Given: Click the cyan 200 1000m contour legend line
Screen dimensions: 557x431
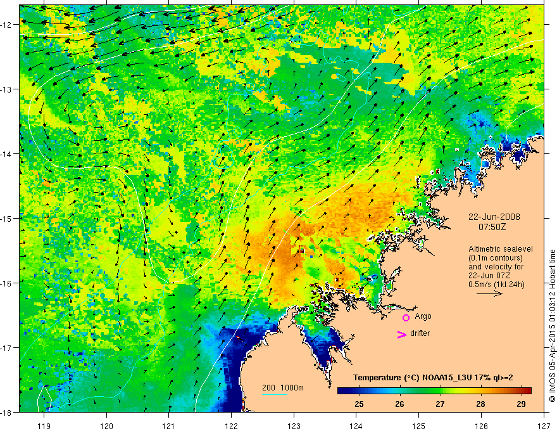Looking at the screenshot, I should click(x=275, y=394).
